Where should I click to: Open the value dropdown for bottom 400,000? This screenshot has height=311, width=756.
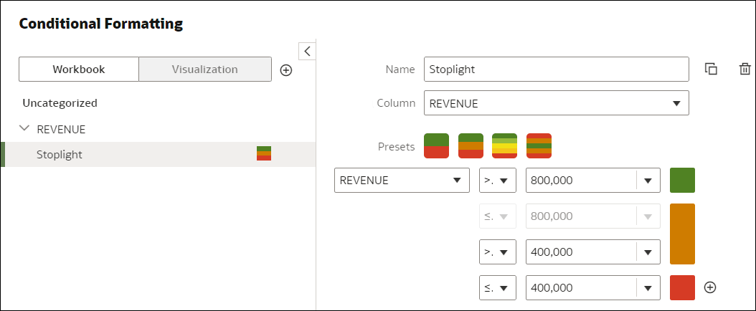pos(648,287)
